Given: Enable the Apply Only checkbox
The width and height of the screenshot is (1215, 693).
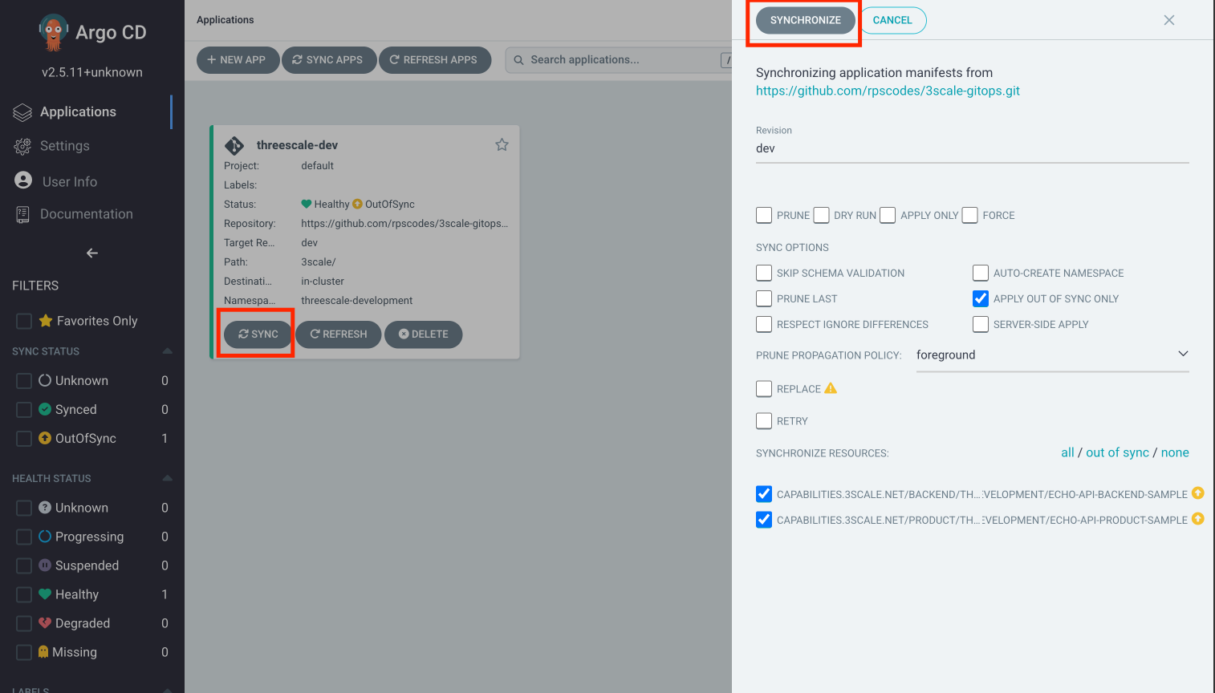Looking at the screenshot, I should click(888, 215).
